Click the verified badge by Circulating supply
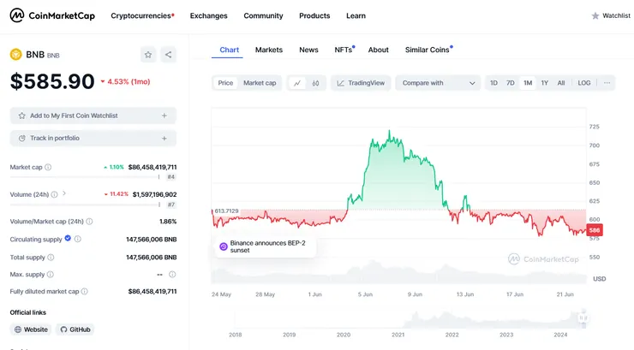 (68, 238)
